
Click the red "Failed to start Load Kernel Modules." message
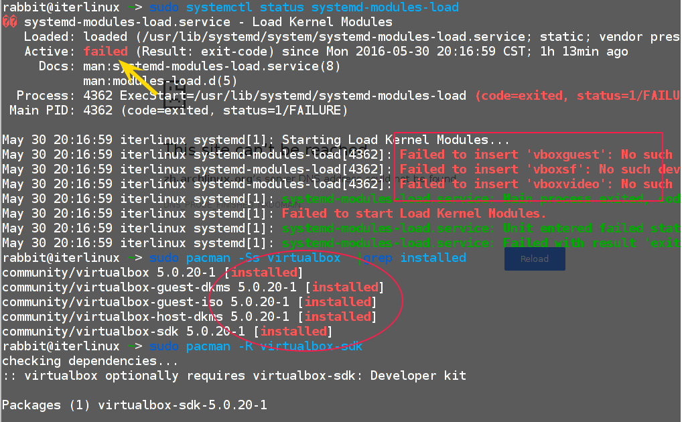[413, 214]
